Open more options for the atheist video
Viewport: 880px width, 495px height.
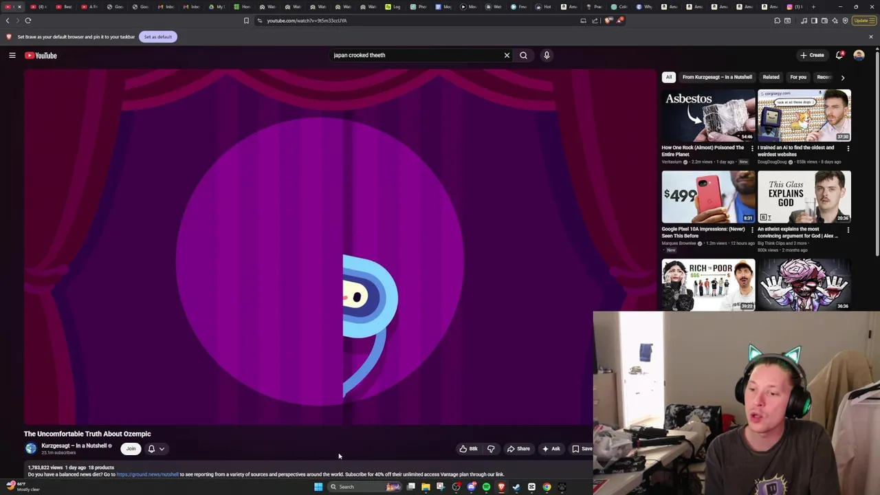848,230
